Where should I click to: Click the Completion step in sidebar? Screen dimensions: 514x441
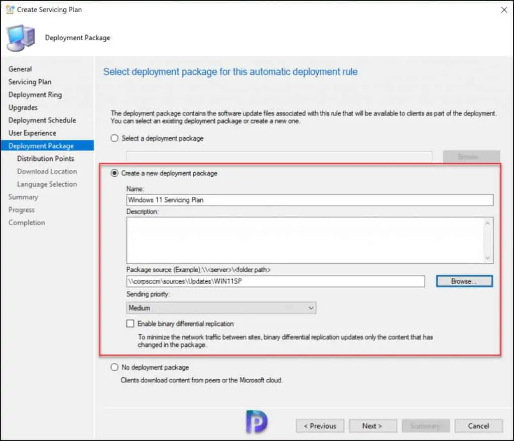27,223
